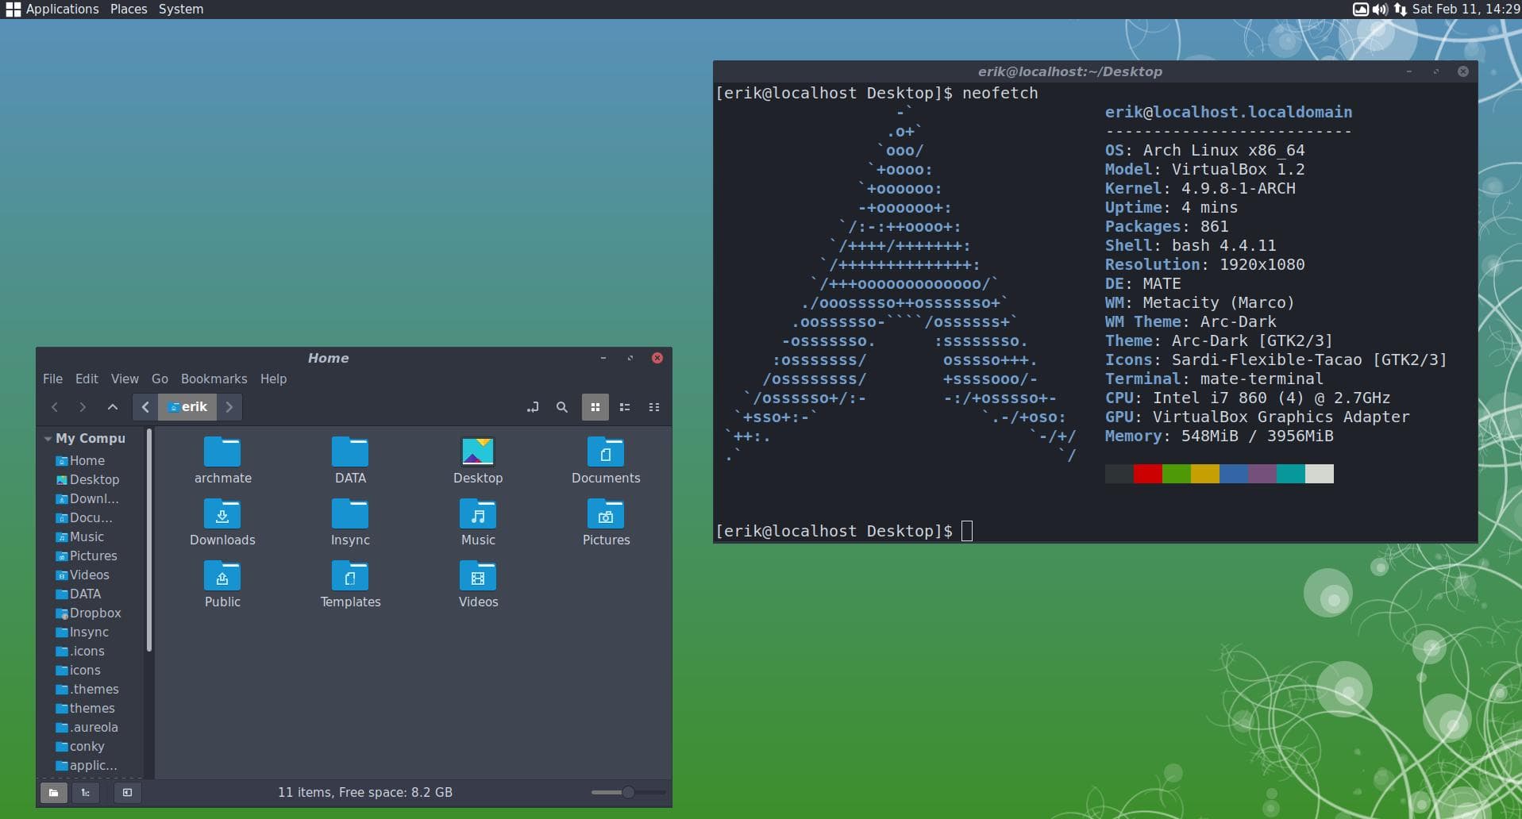Select the Music folder in the icon pane
The image size is (1522, 819).
(x=478, y=522)
